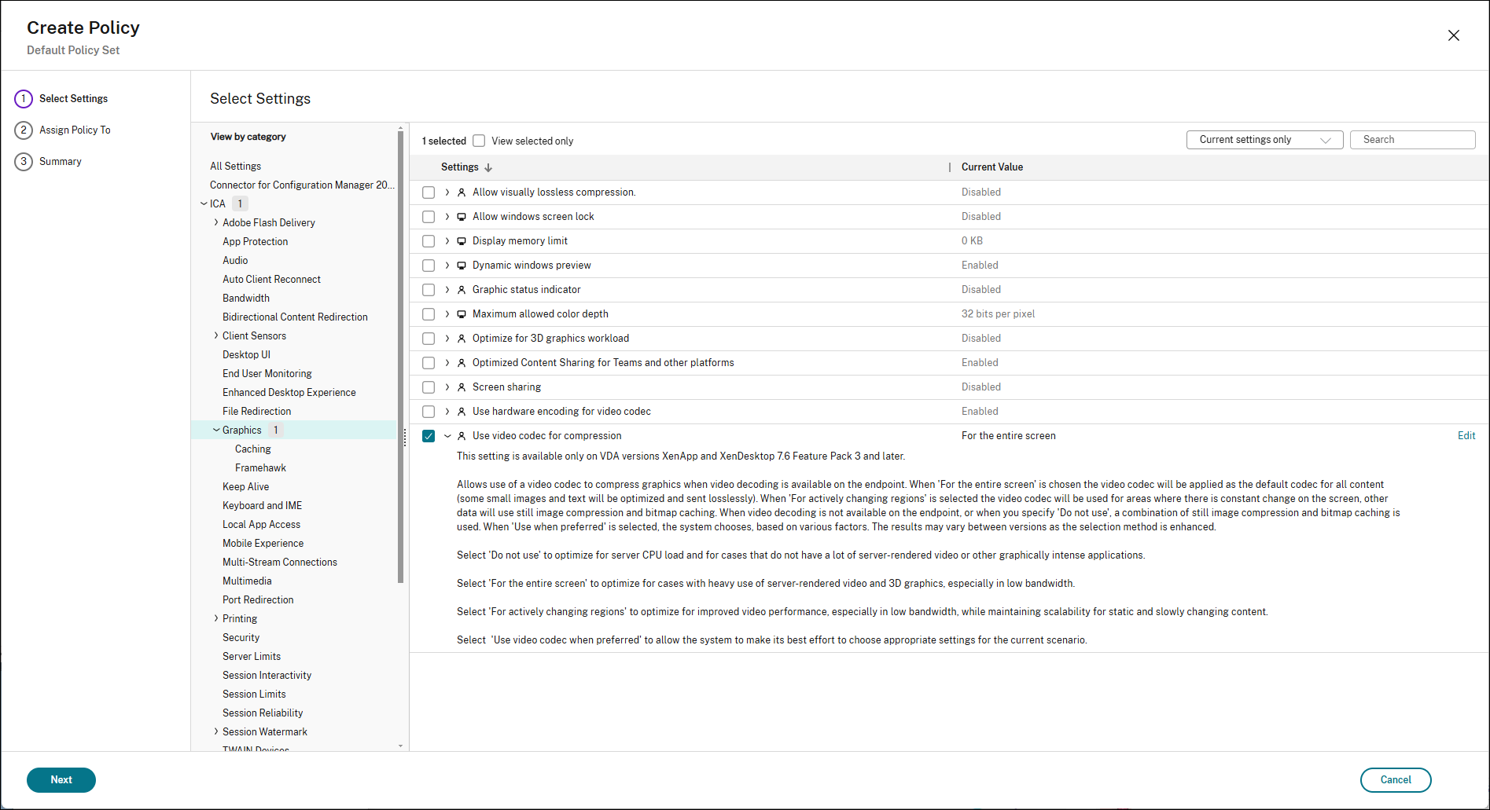
Task: Enable the "View selected only" checkbox
Action: point(479,140)
